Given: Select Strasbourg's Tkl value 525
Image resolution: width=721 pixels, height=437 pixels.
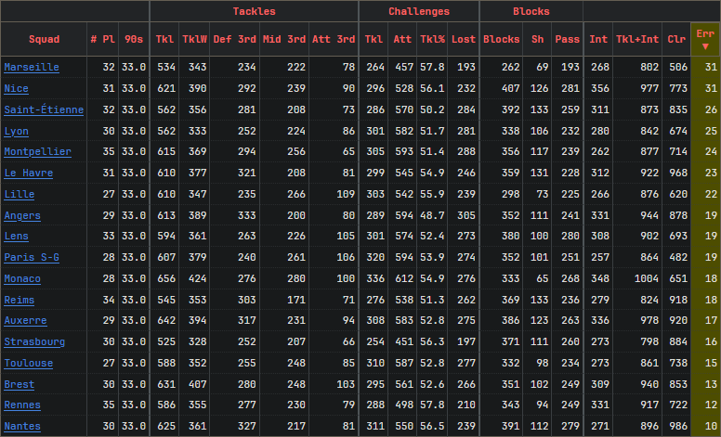Looking at the screenshot, I should click(166, 341).
